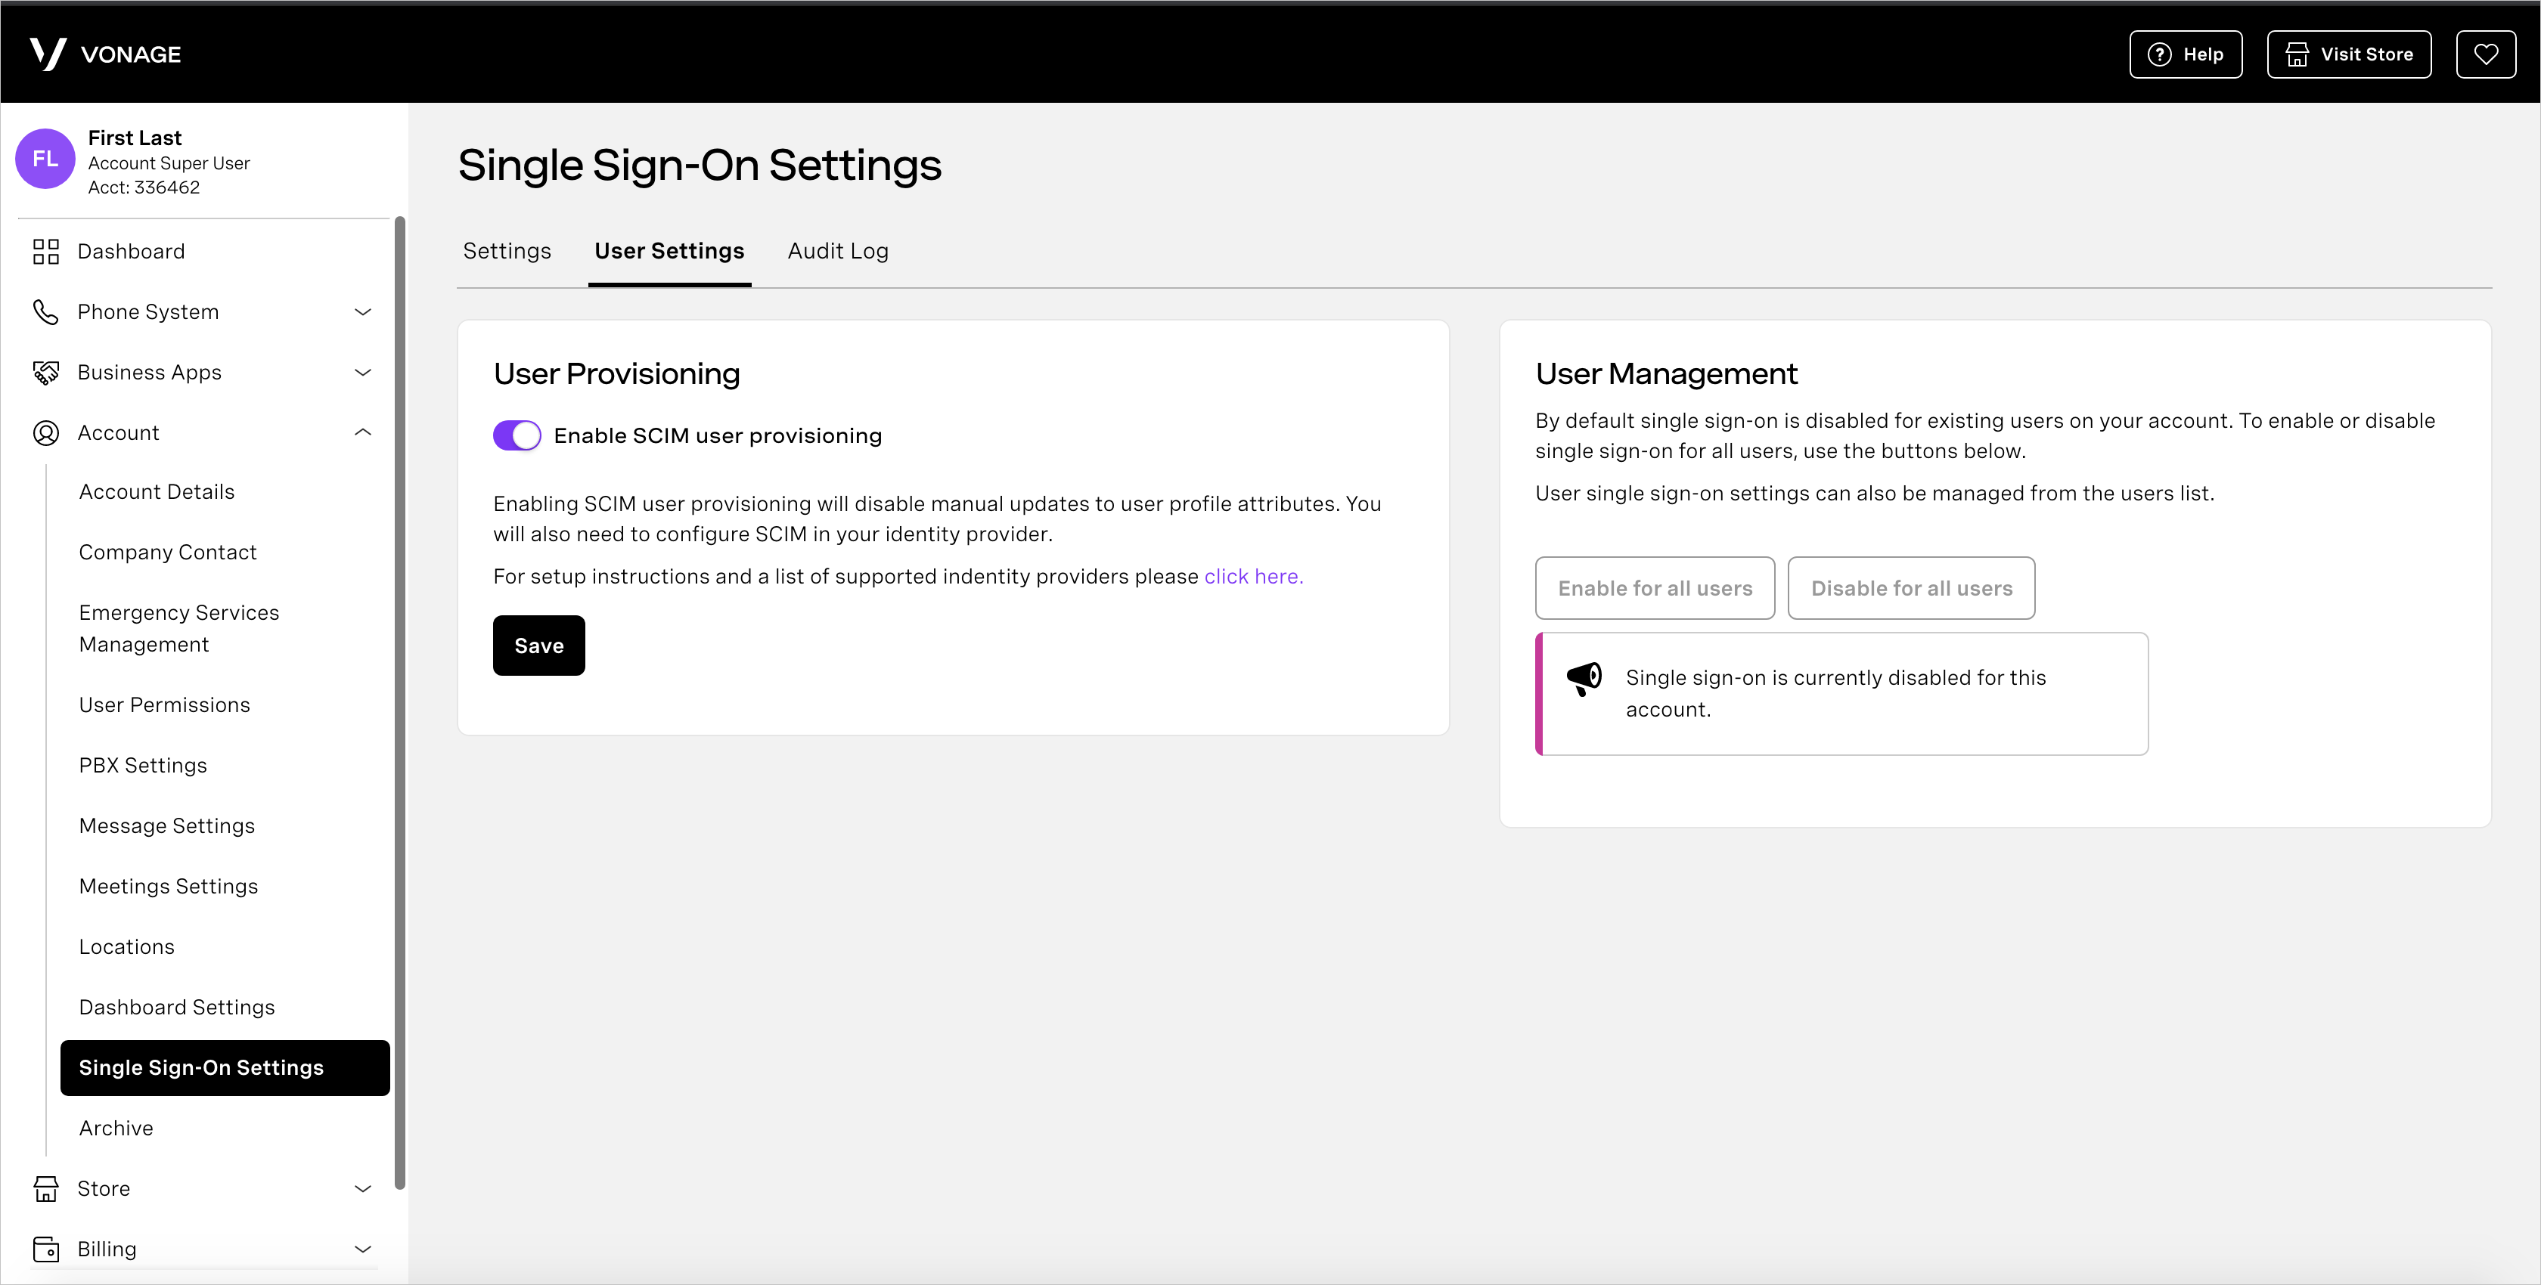Save the SCIM provisioning settings
Viewport: 2541px width, 1285px height.
(x=539, y=646)
